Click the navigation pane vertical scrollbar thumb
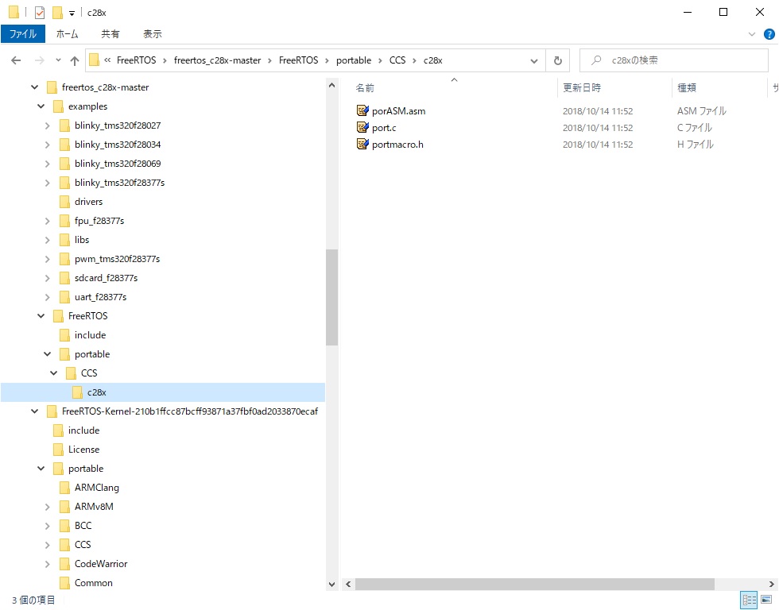 coord(332,297)
